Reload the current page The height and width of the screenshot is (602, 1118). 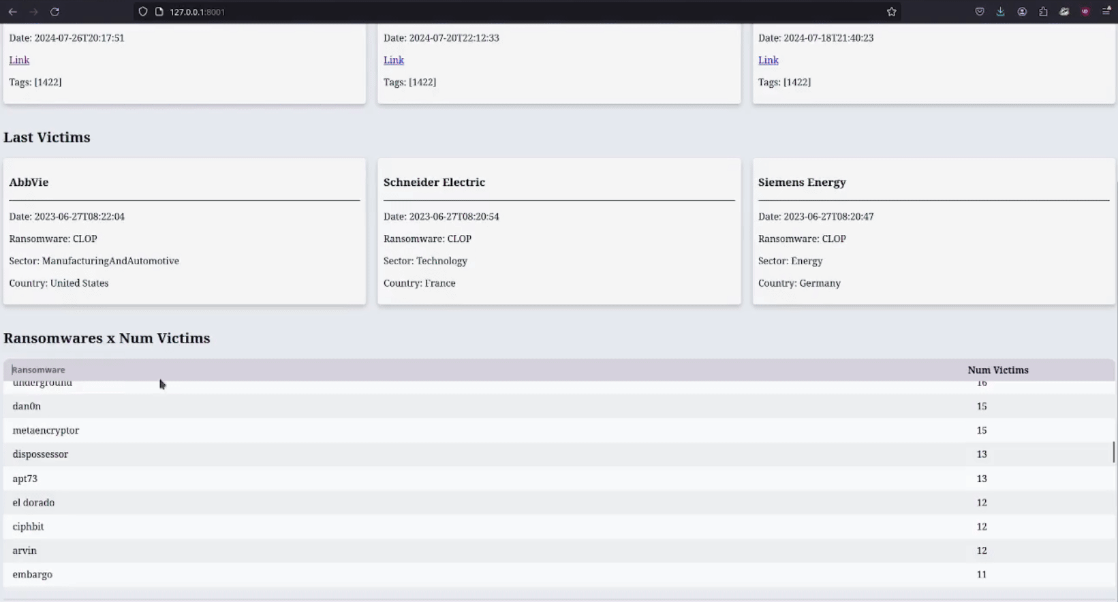(x=55, y=12)
